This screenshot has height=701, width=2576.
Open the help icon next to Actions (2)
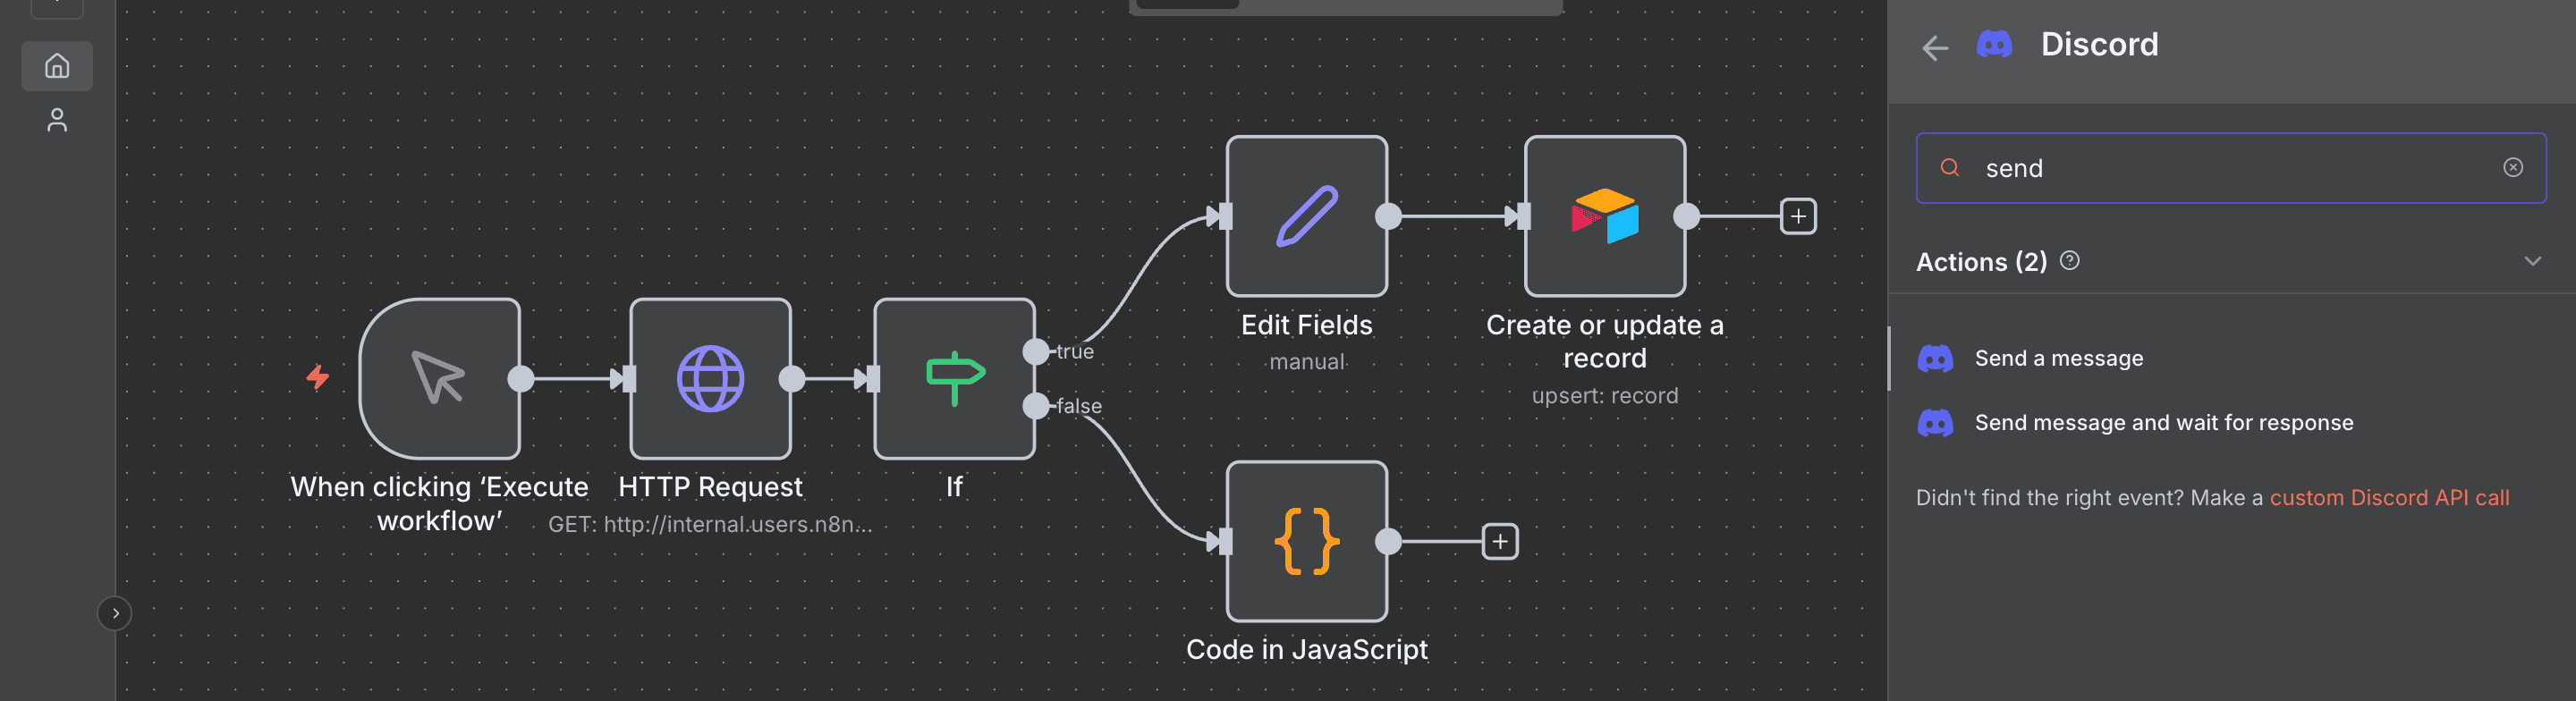2069,260
